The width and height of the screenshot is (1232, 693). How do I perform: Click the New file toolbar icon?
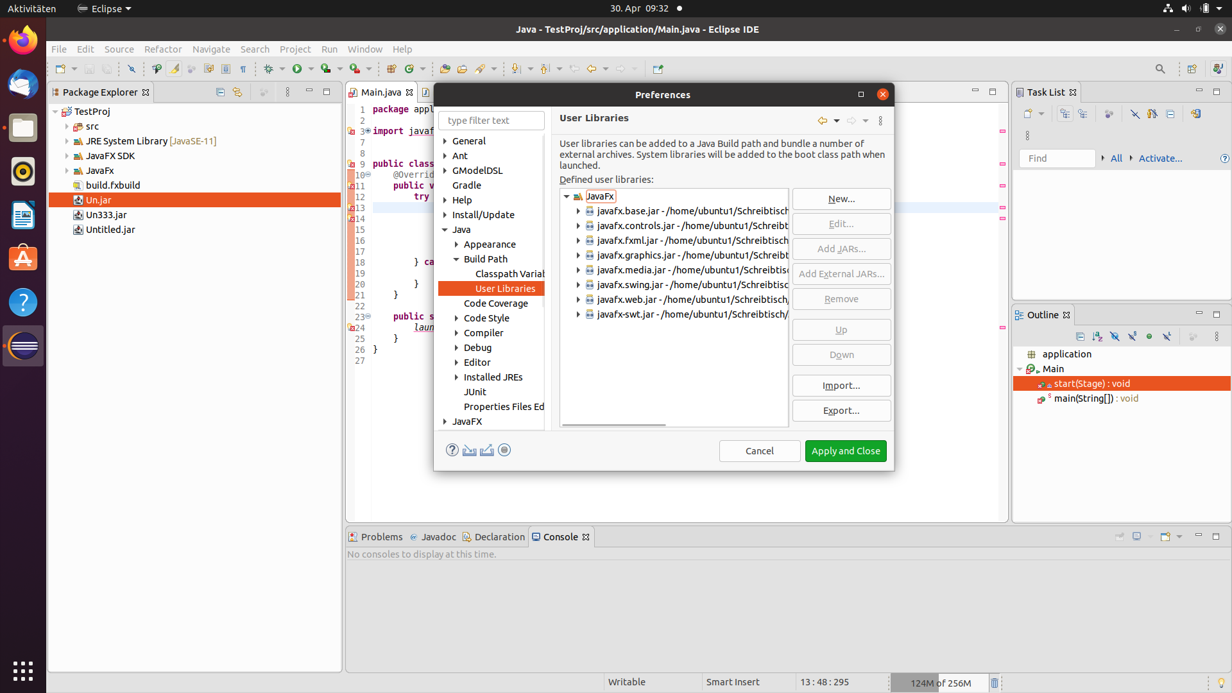[60, 69]
